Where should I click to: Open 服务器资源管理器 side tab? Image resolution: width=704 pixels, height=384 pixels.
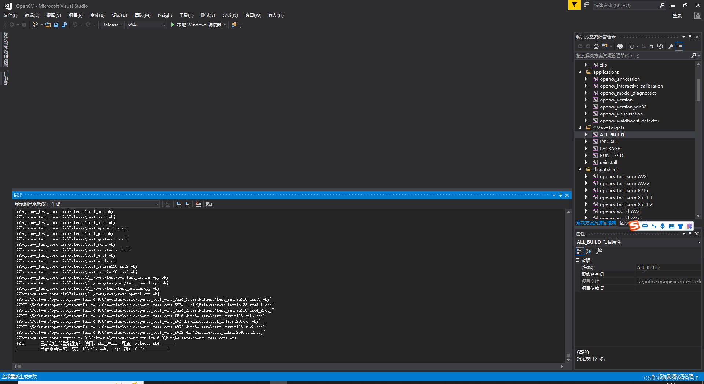[x=6, y=50]
